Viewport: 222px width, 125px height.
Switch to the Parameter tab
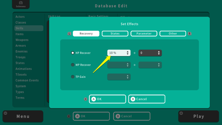tap(144, 34)
